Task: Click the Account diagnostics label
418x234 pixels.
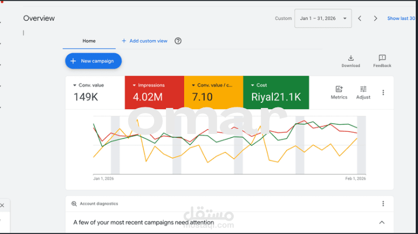Action: (x=99, y=203)
